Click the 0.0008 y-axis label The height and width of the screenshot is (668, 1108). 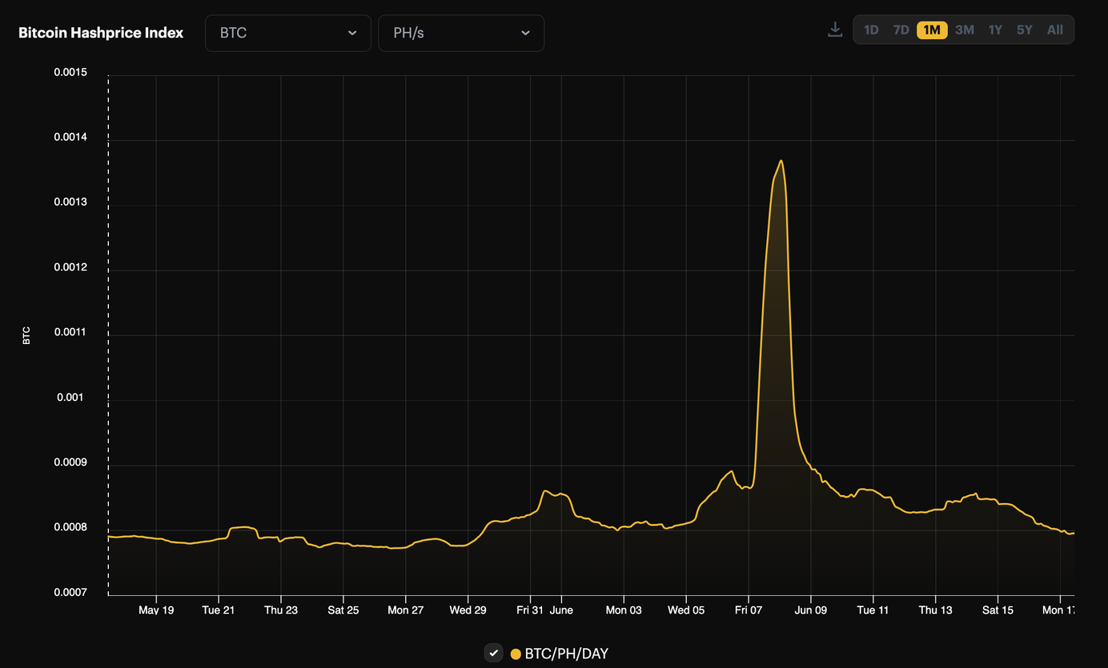pos(70,527)
